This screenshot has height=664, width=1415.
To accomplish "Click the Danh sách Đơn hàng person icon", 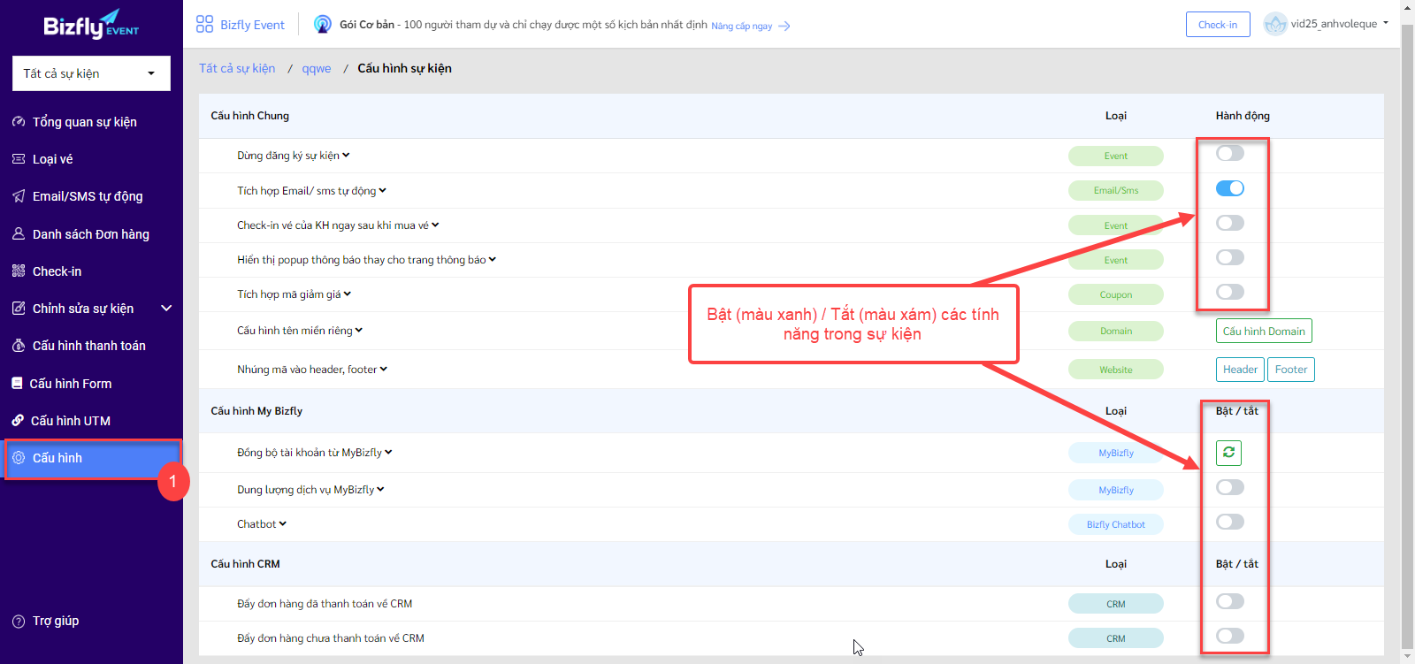I will pos(19,234).
